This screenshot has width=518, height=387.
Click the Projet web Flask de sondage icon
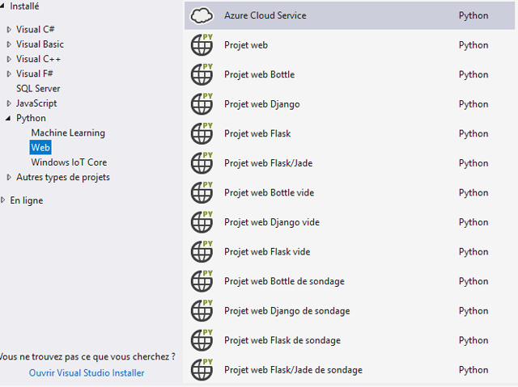coord(202,340)
